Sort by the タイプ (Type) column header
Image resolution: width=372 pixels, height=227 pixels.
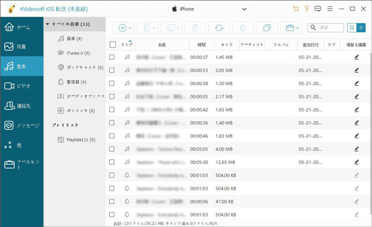pos(127,45)
